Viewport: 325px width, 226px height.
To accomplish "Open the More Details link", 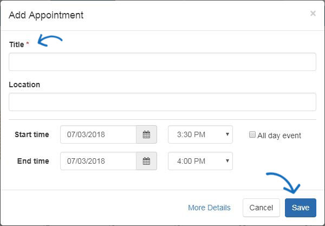I will (209, 208).
